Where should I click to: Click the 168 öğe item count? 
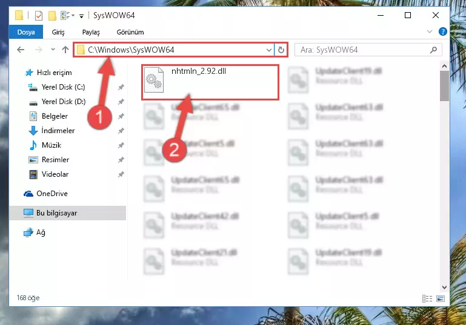28,298
